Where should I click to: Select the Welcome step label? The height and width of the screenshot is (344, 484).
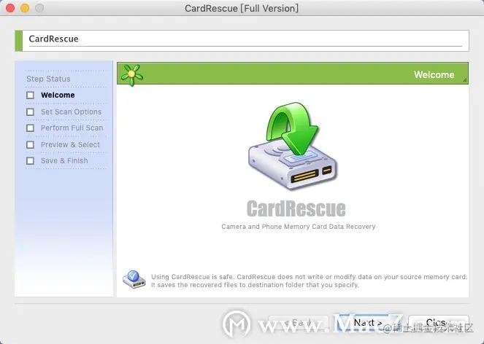pyautogui.click(x=58, y=95)
